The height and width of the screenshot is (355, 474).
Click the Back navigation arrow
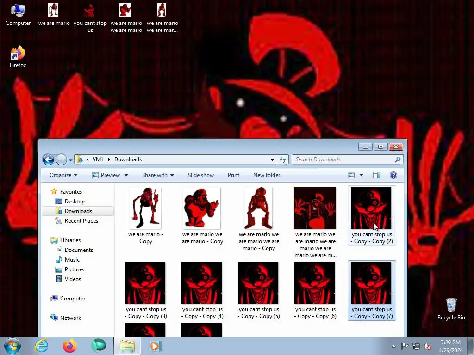pos(48,159)
